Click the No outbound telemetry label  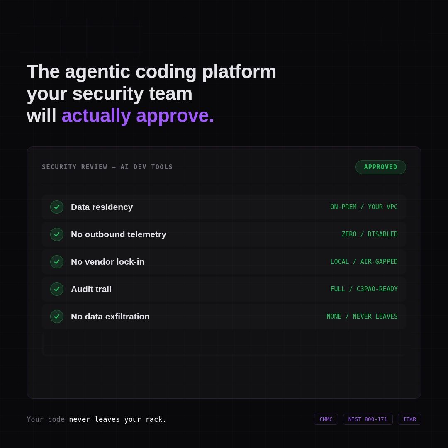[118, 234]
